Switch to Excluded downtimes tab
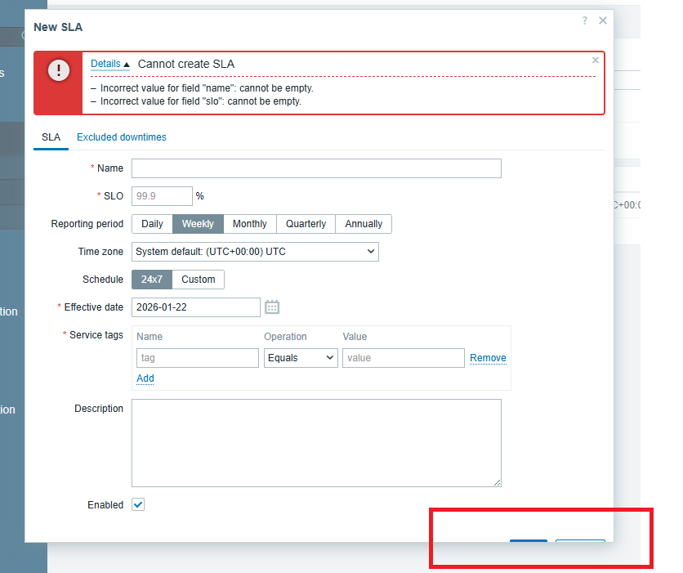Viewport: 683px width, 573px height. point(122,137)
